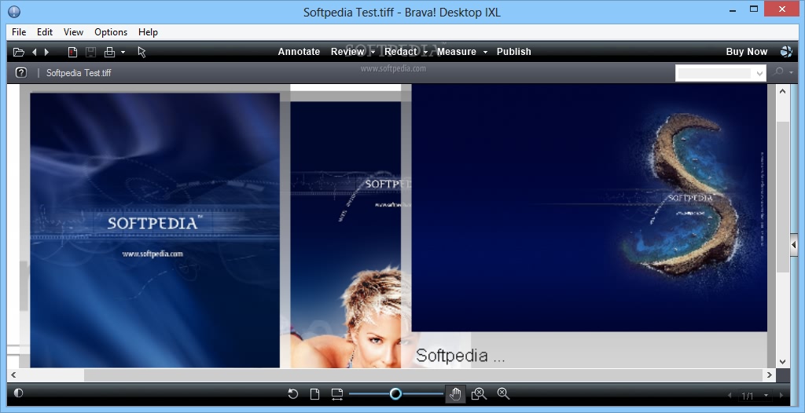This screenshot has width=805, height=413.
Task: Click the save floppy disk icon
Action: coord(90,52)
